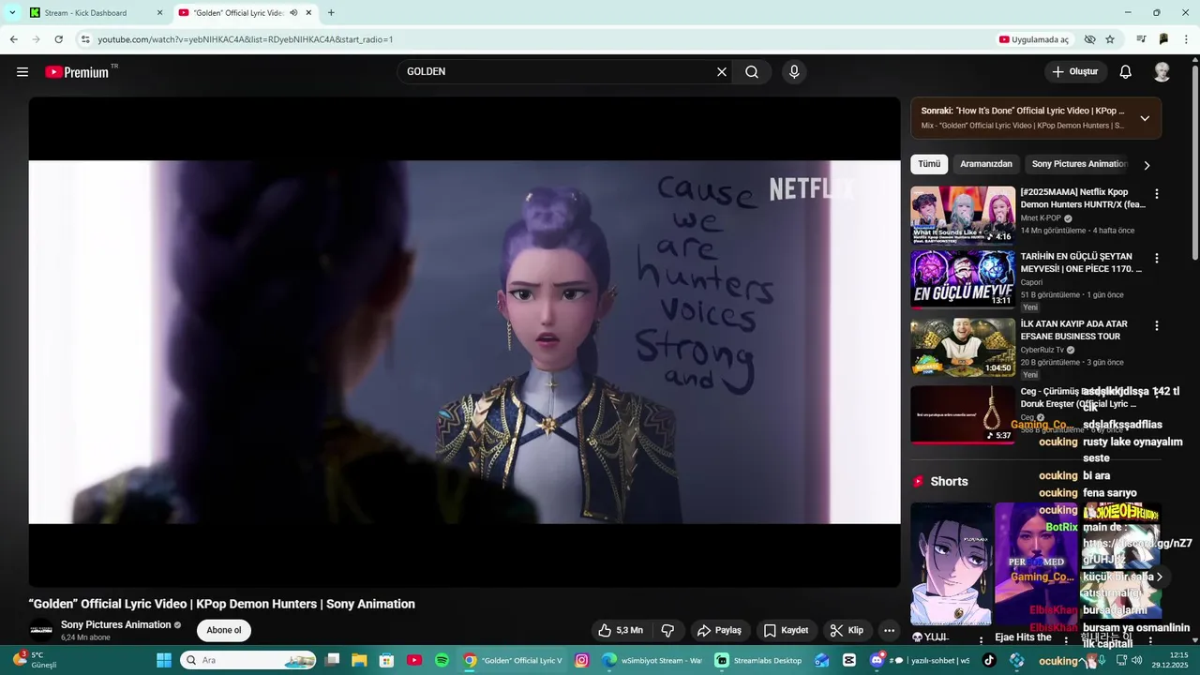The width and height of the screenshot is (1200, 675).
Task: Save the video with Kaydet
Action: (x=786, y=631)
